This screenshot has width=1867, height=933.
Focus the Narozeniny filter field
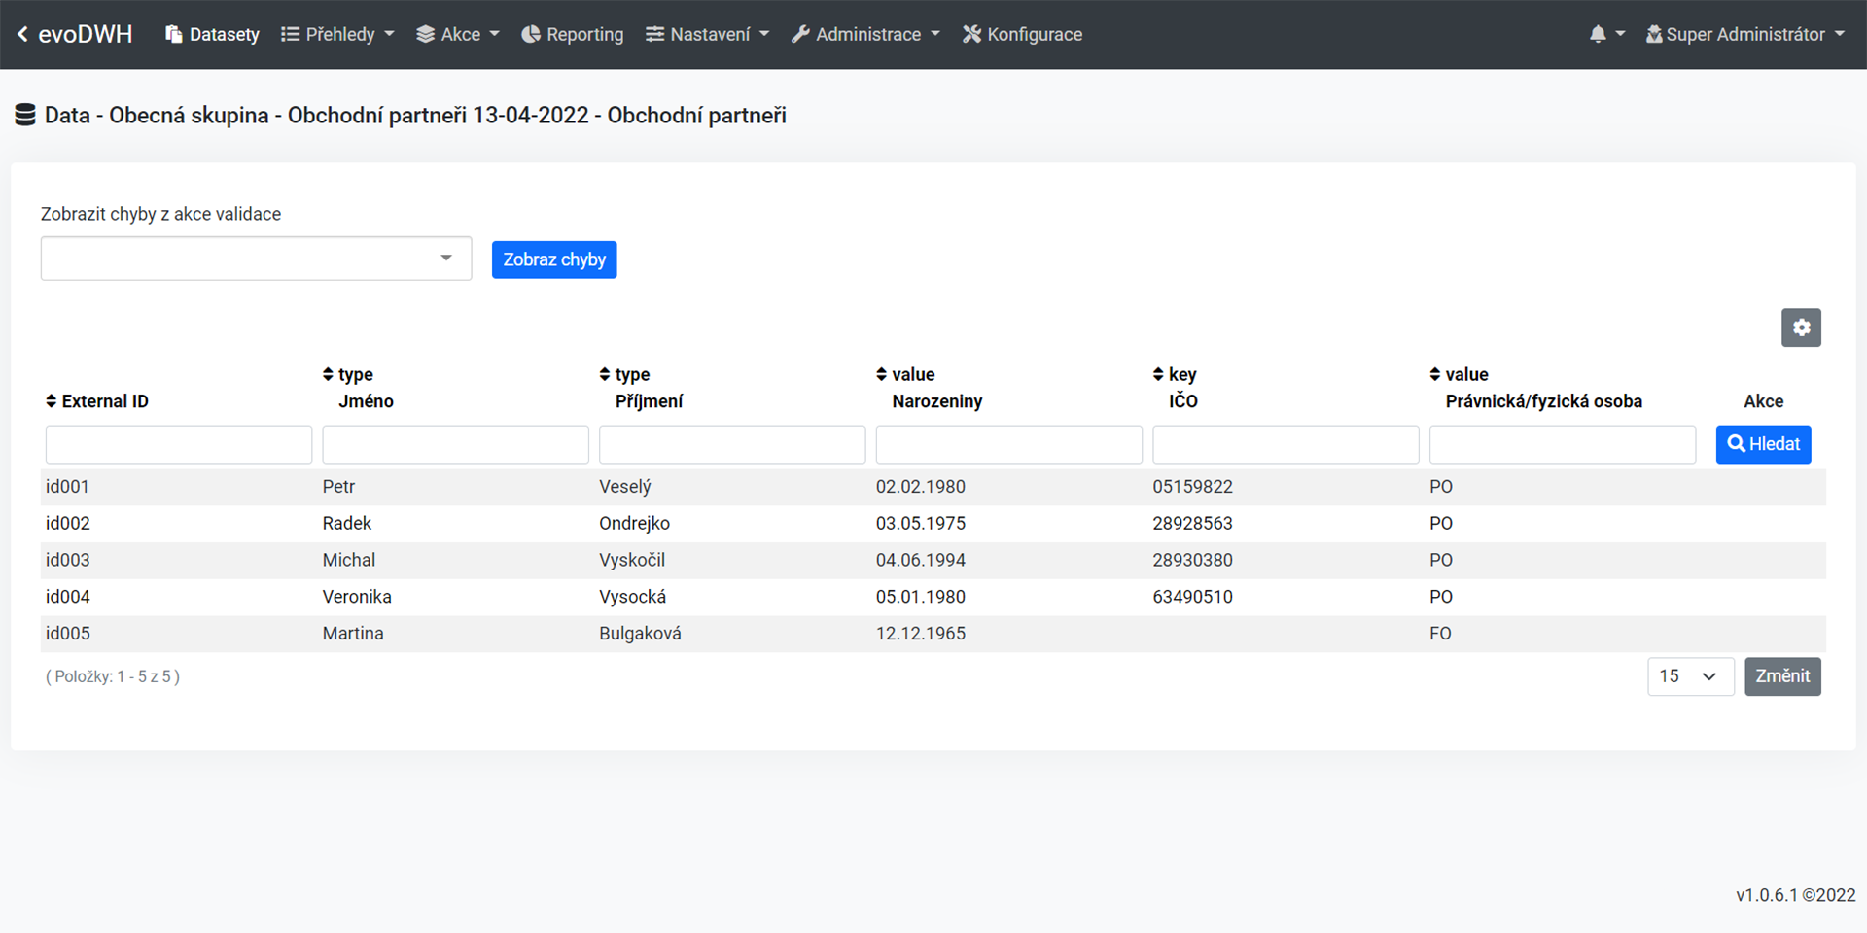[1009, 444]
